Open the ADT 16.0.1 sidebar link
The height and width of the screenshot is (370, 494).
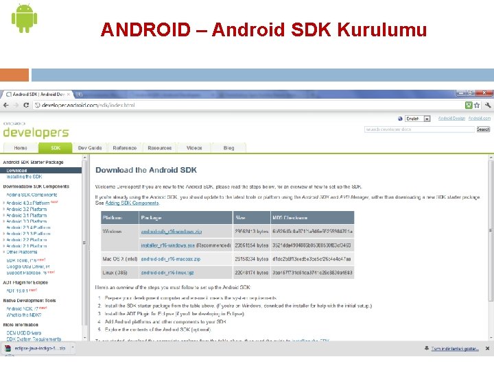click(x=17, y=291)
